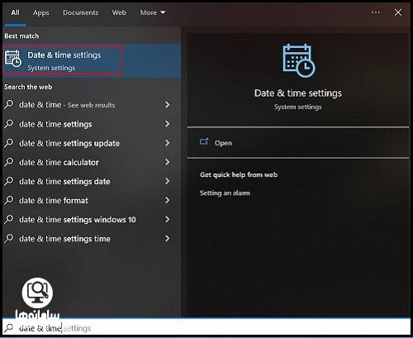Select 'date & time settings windows 10' suggestion
Screen dimensions: 413x338
tap(78, 220)
